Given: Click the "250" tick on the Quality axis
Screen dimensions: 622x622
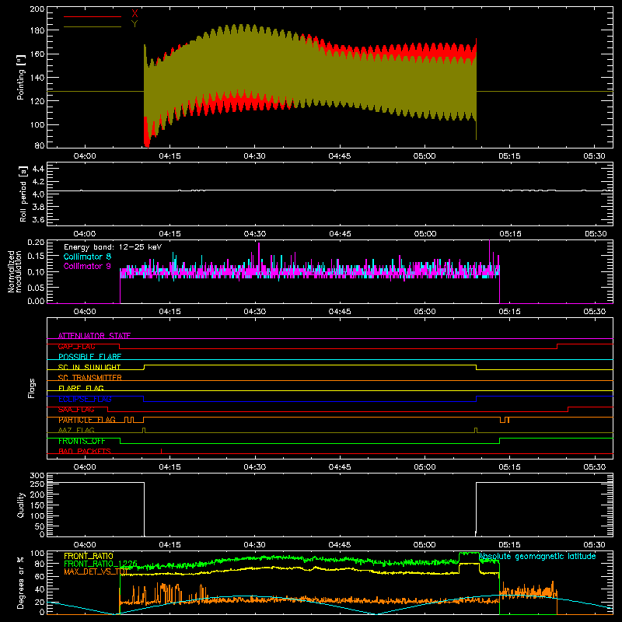Looking at the screenshot, I should 37,484.
